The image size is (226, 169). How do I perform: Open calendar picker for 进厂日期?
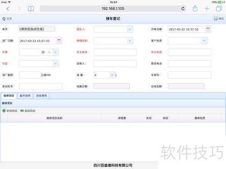coord(59,41)
